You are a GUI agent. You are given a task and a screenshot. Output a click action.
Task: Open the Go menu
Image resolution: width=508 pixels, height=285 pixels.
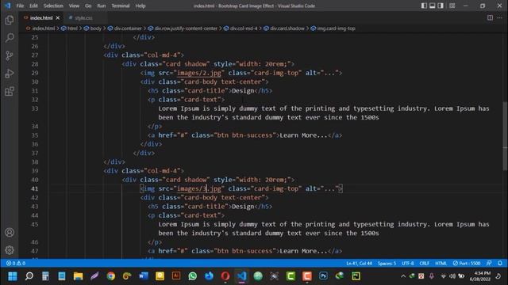88,6
